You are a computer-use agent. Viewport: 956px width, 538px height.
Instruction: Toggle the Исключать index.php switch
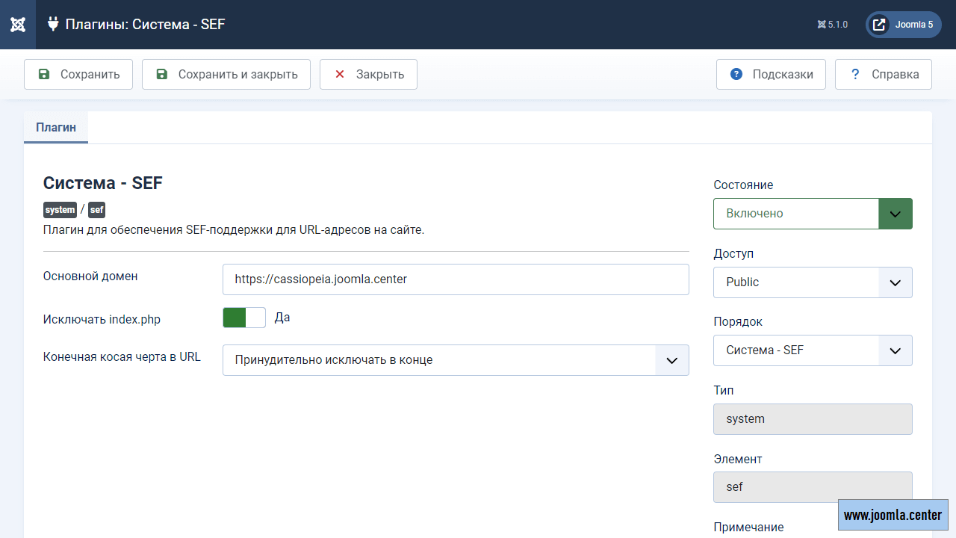pyautogui.click(x=244, y=318)
